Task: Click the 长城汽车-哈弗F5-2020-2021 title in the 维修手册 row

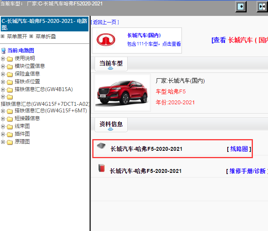Action: point(145,171)
